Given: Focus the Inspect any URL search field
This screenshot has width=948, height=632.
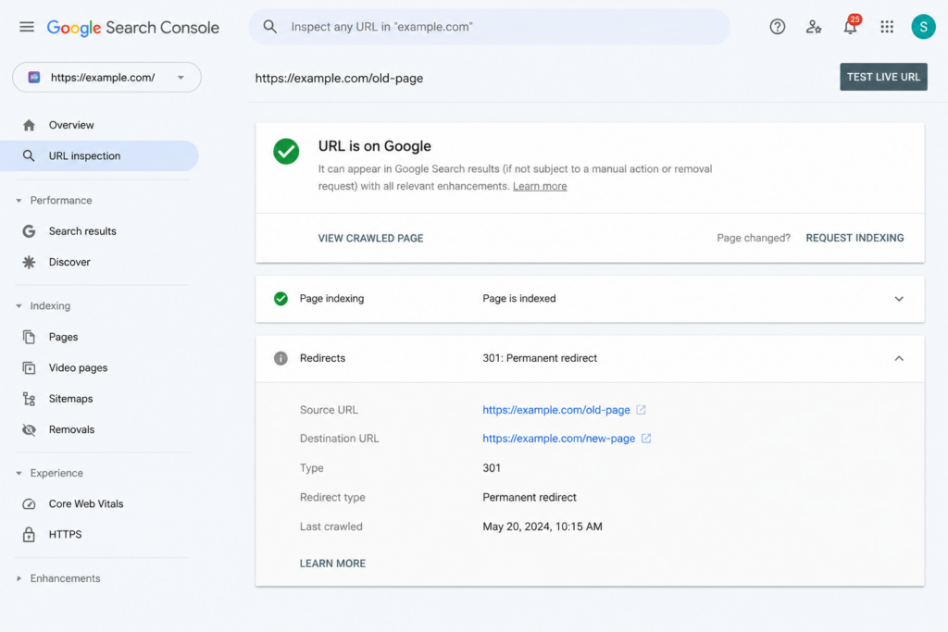Looking at the screenshot, I should coord(489,27).
